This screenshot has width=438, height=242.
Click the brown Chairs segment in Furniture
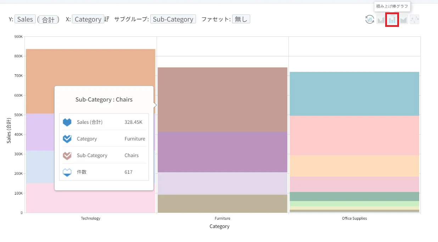click(x=222, y=99)
